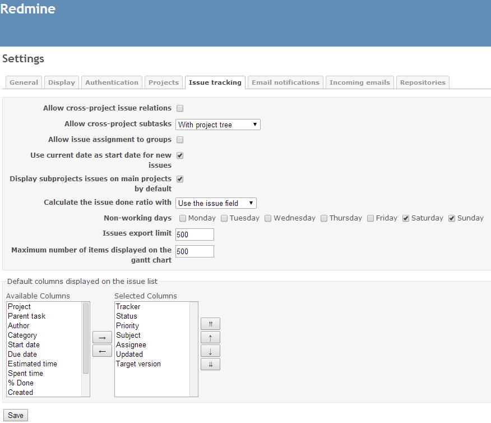Click the Save button
Screen dimensions: 491x423
pos(16,416)
